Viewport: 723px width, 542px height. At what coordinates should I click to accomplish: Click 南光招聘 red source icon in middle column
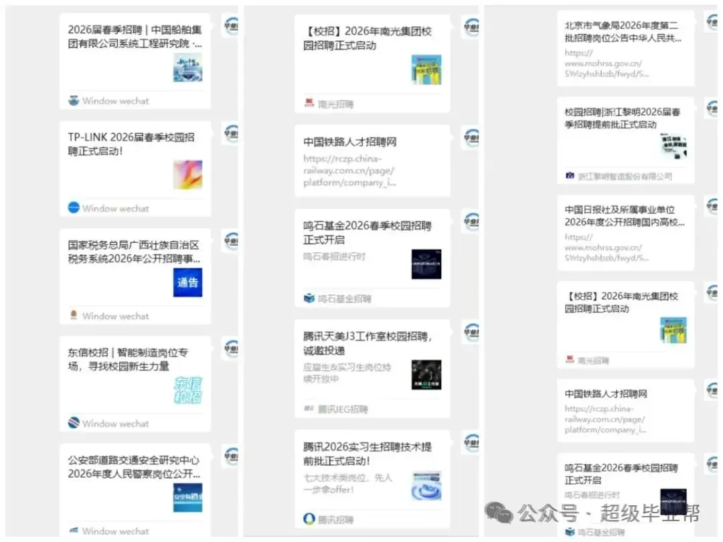click(x=309, y=103)
